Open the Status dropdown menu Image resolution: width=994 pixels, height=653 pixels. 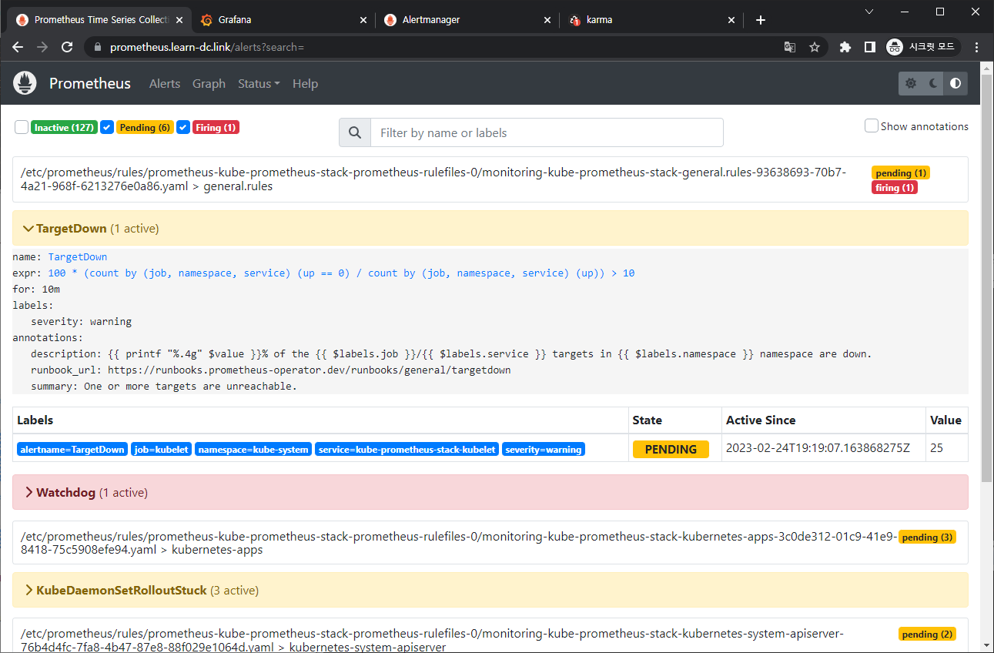(258, 83)
